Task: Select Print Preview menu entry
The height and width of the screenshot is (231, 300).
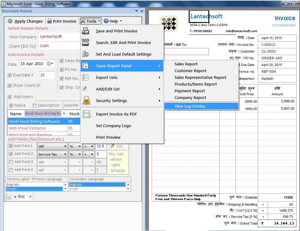Action: coord(122,137)
